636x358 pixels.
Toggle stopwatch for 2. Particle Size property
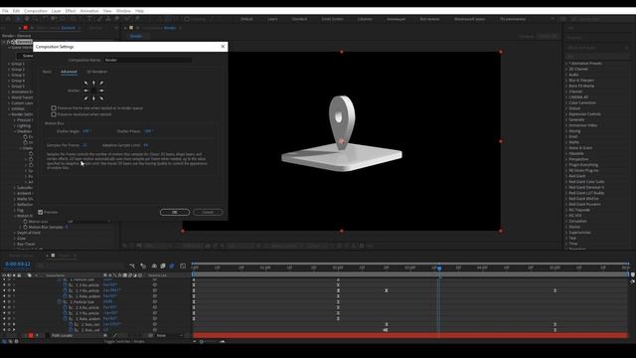click(x=60, y=302)
